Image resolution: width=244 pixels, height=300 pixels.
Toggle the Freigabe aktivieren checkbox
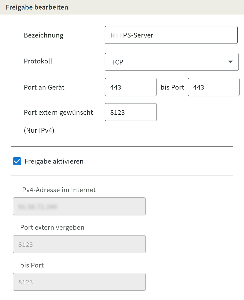(x=17, y=161)
